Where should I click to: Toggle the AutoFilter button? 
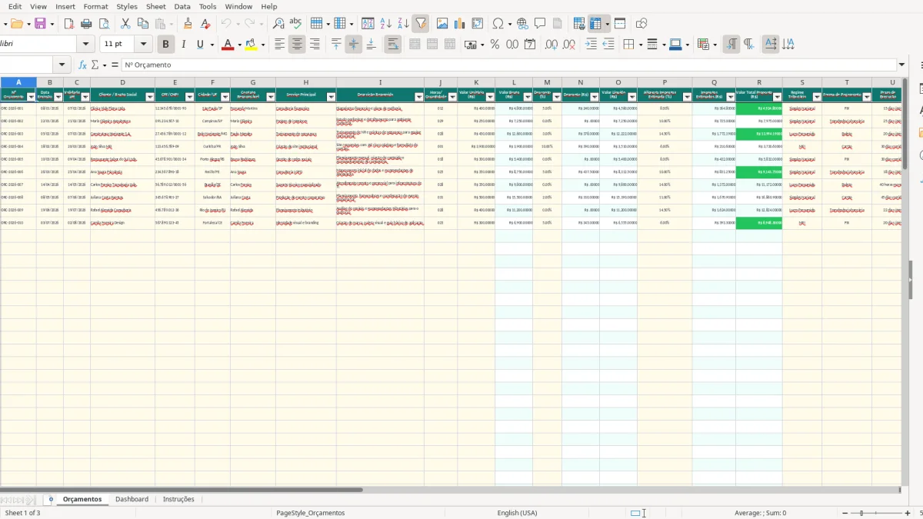click(421, 24)
